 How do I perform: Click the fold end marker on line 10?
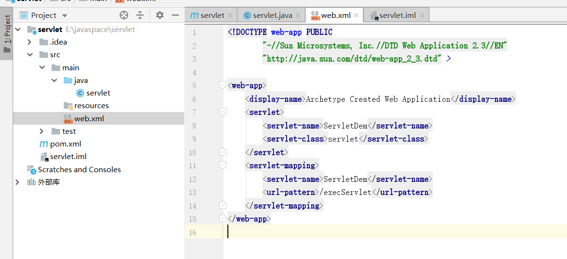tap(223, 152)
